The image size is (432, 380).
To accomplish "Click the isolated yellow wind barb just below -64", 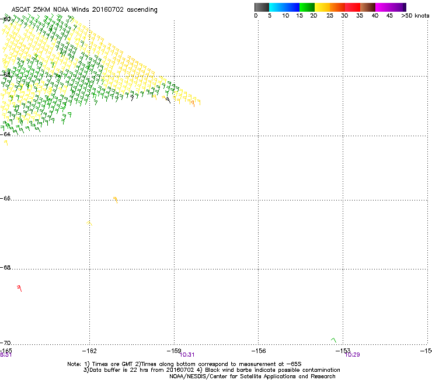I will pyautogui.click(x=6, y=143).
